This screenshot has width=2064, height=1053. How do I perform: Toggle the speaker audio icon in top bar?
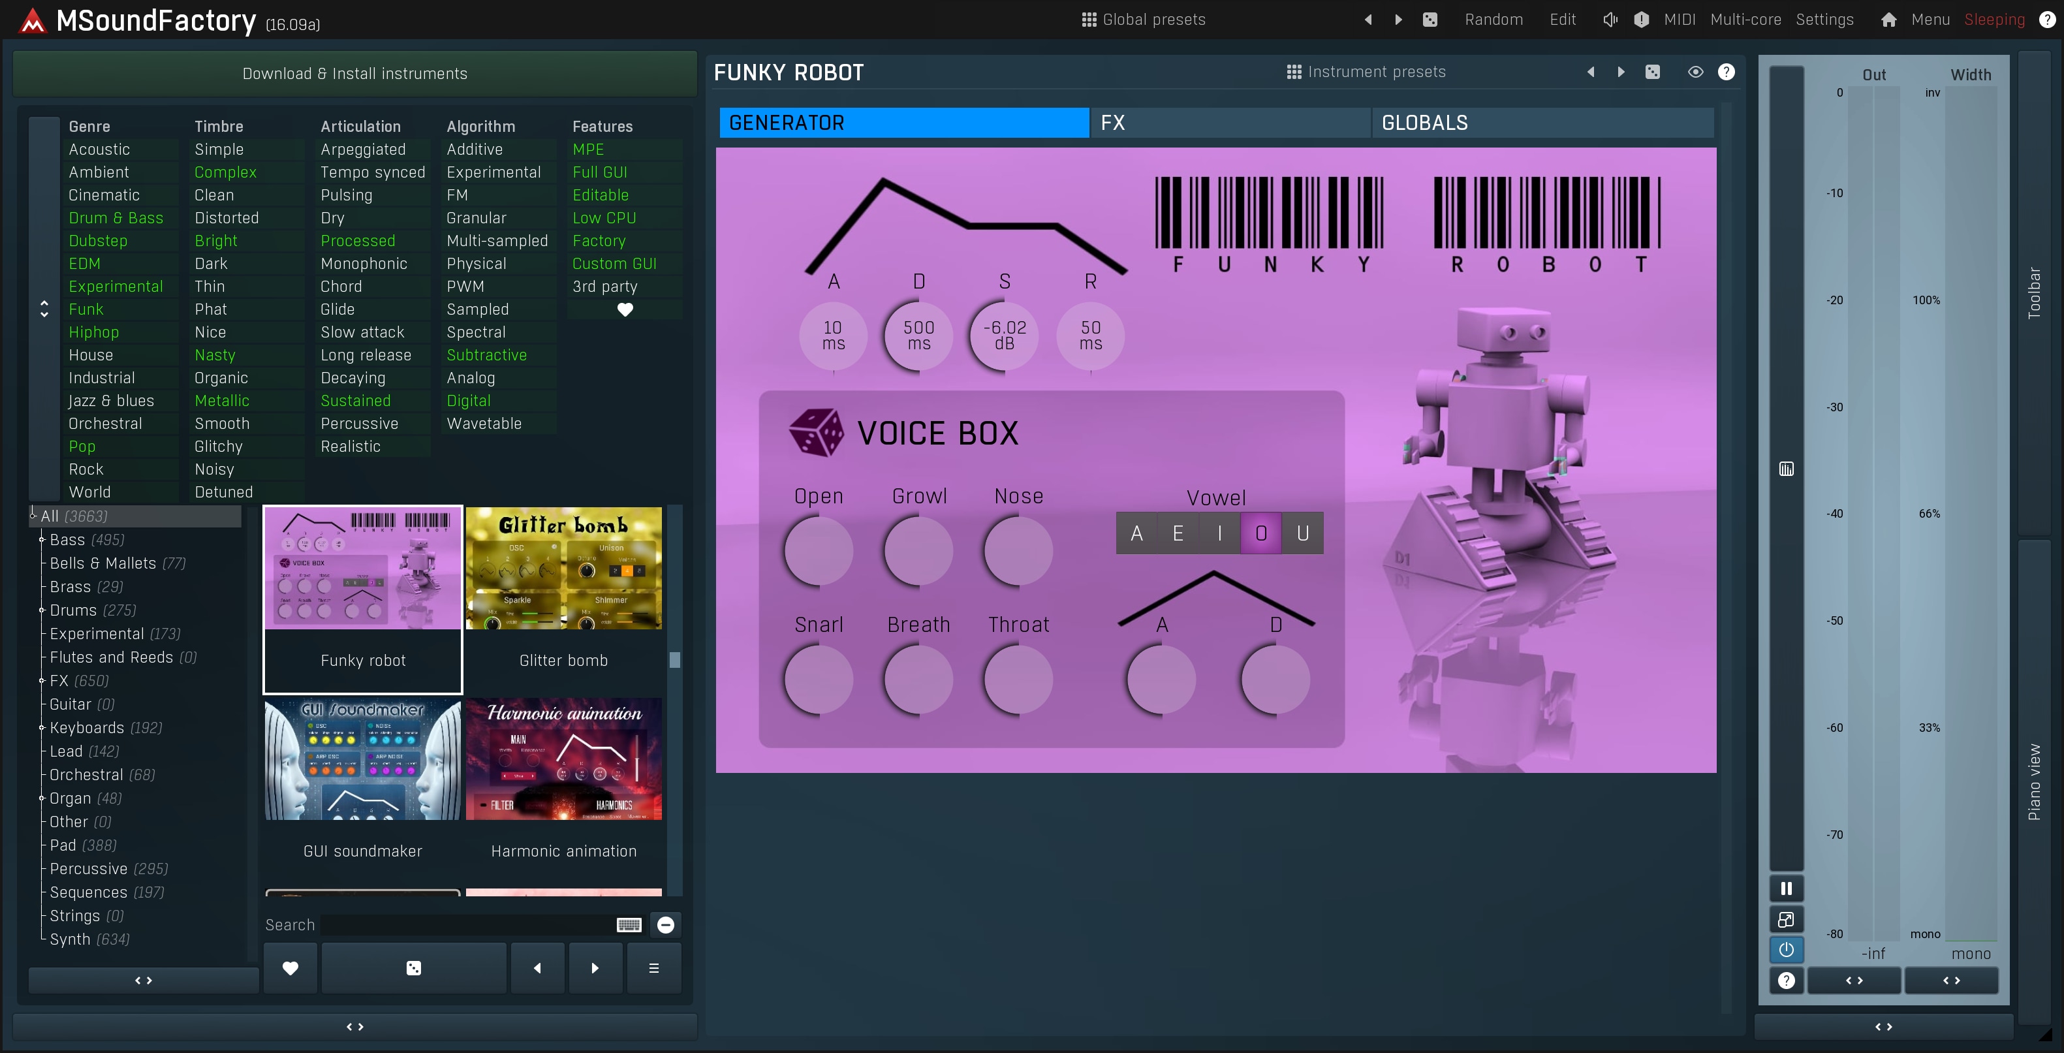1610,19
